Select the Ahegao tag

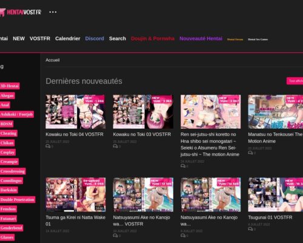(x=7, y=95)
